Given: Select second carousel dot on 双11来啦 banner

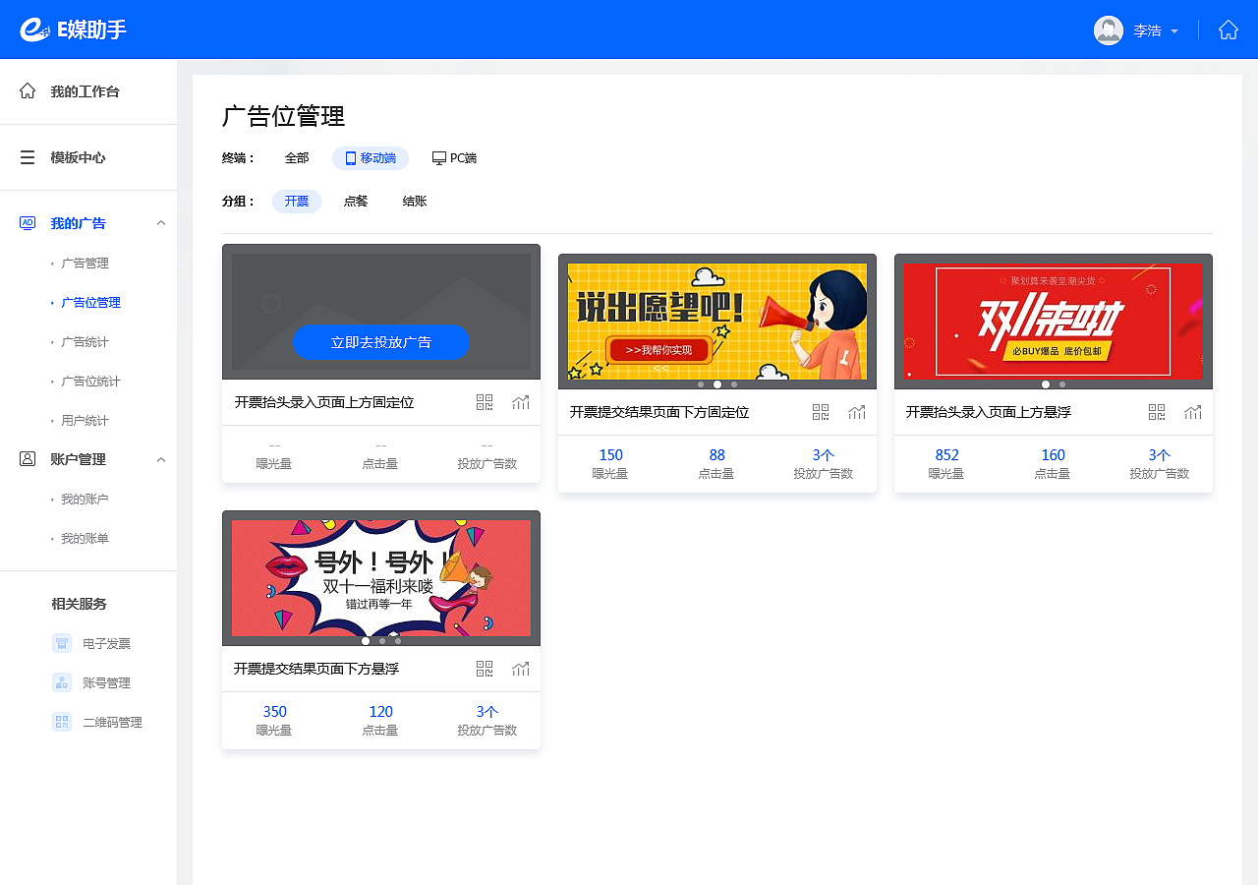Looking at the screenshot, I should click(x=1062, y=384).
